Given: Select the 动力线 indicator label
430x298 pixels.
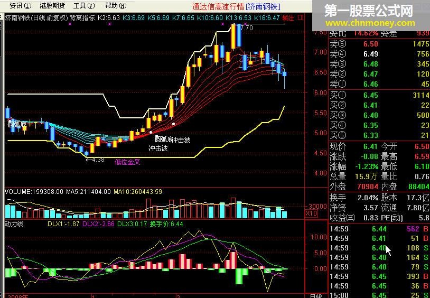Looking at the screenshot, I should pyautogui.click(x=14, y=224).
